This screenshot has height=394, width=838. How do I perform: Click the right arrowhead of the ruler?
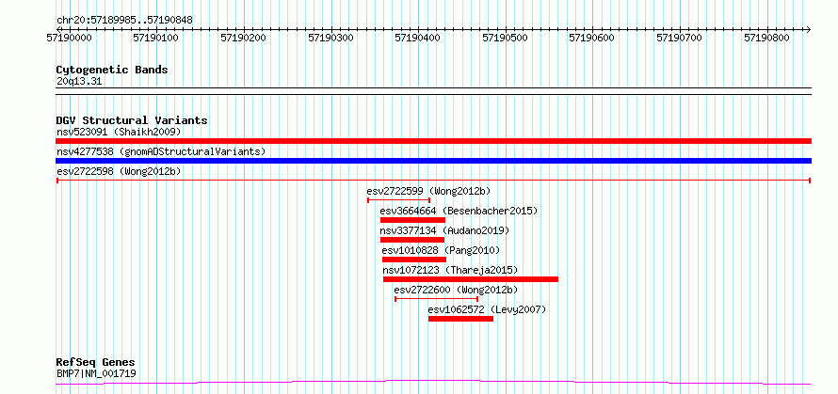click(809, 29)
